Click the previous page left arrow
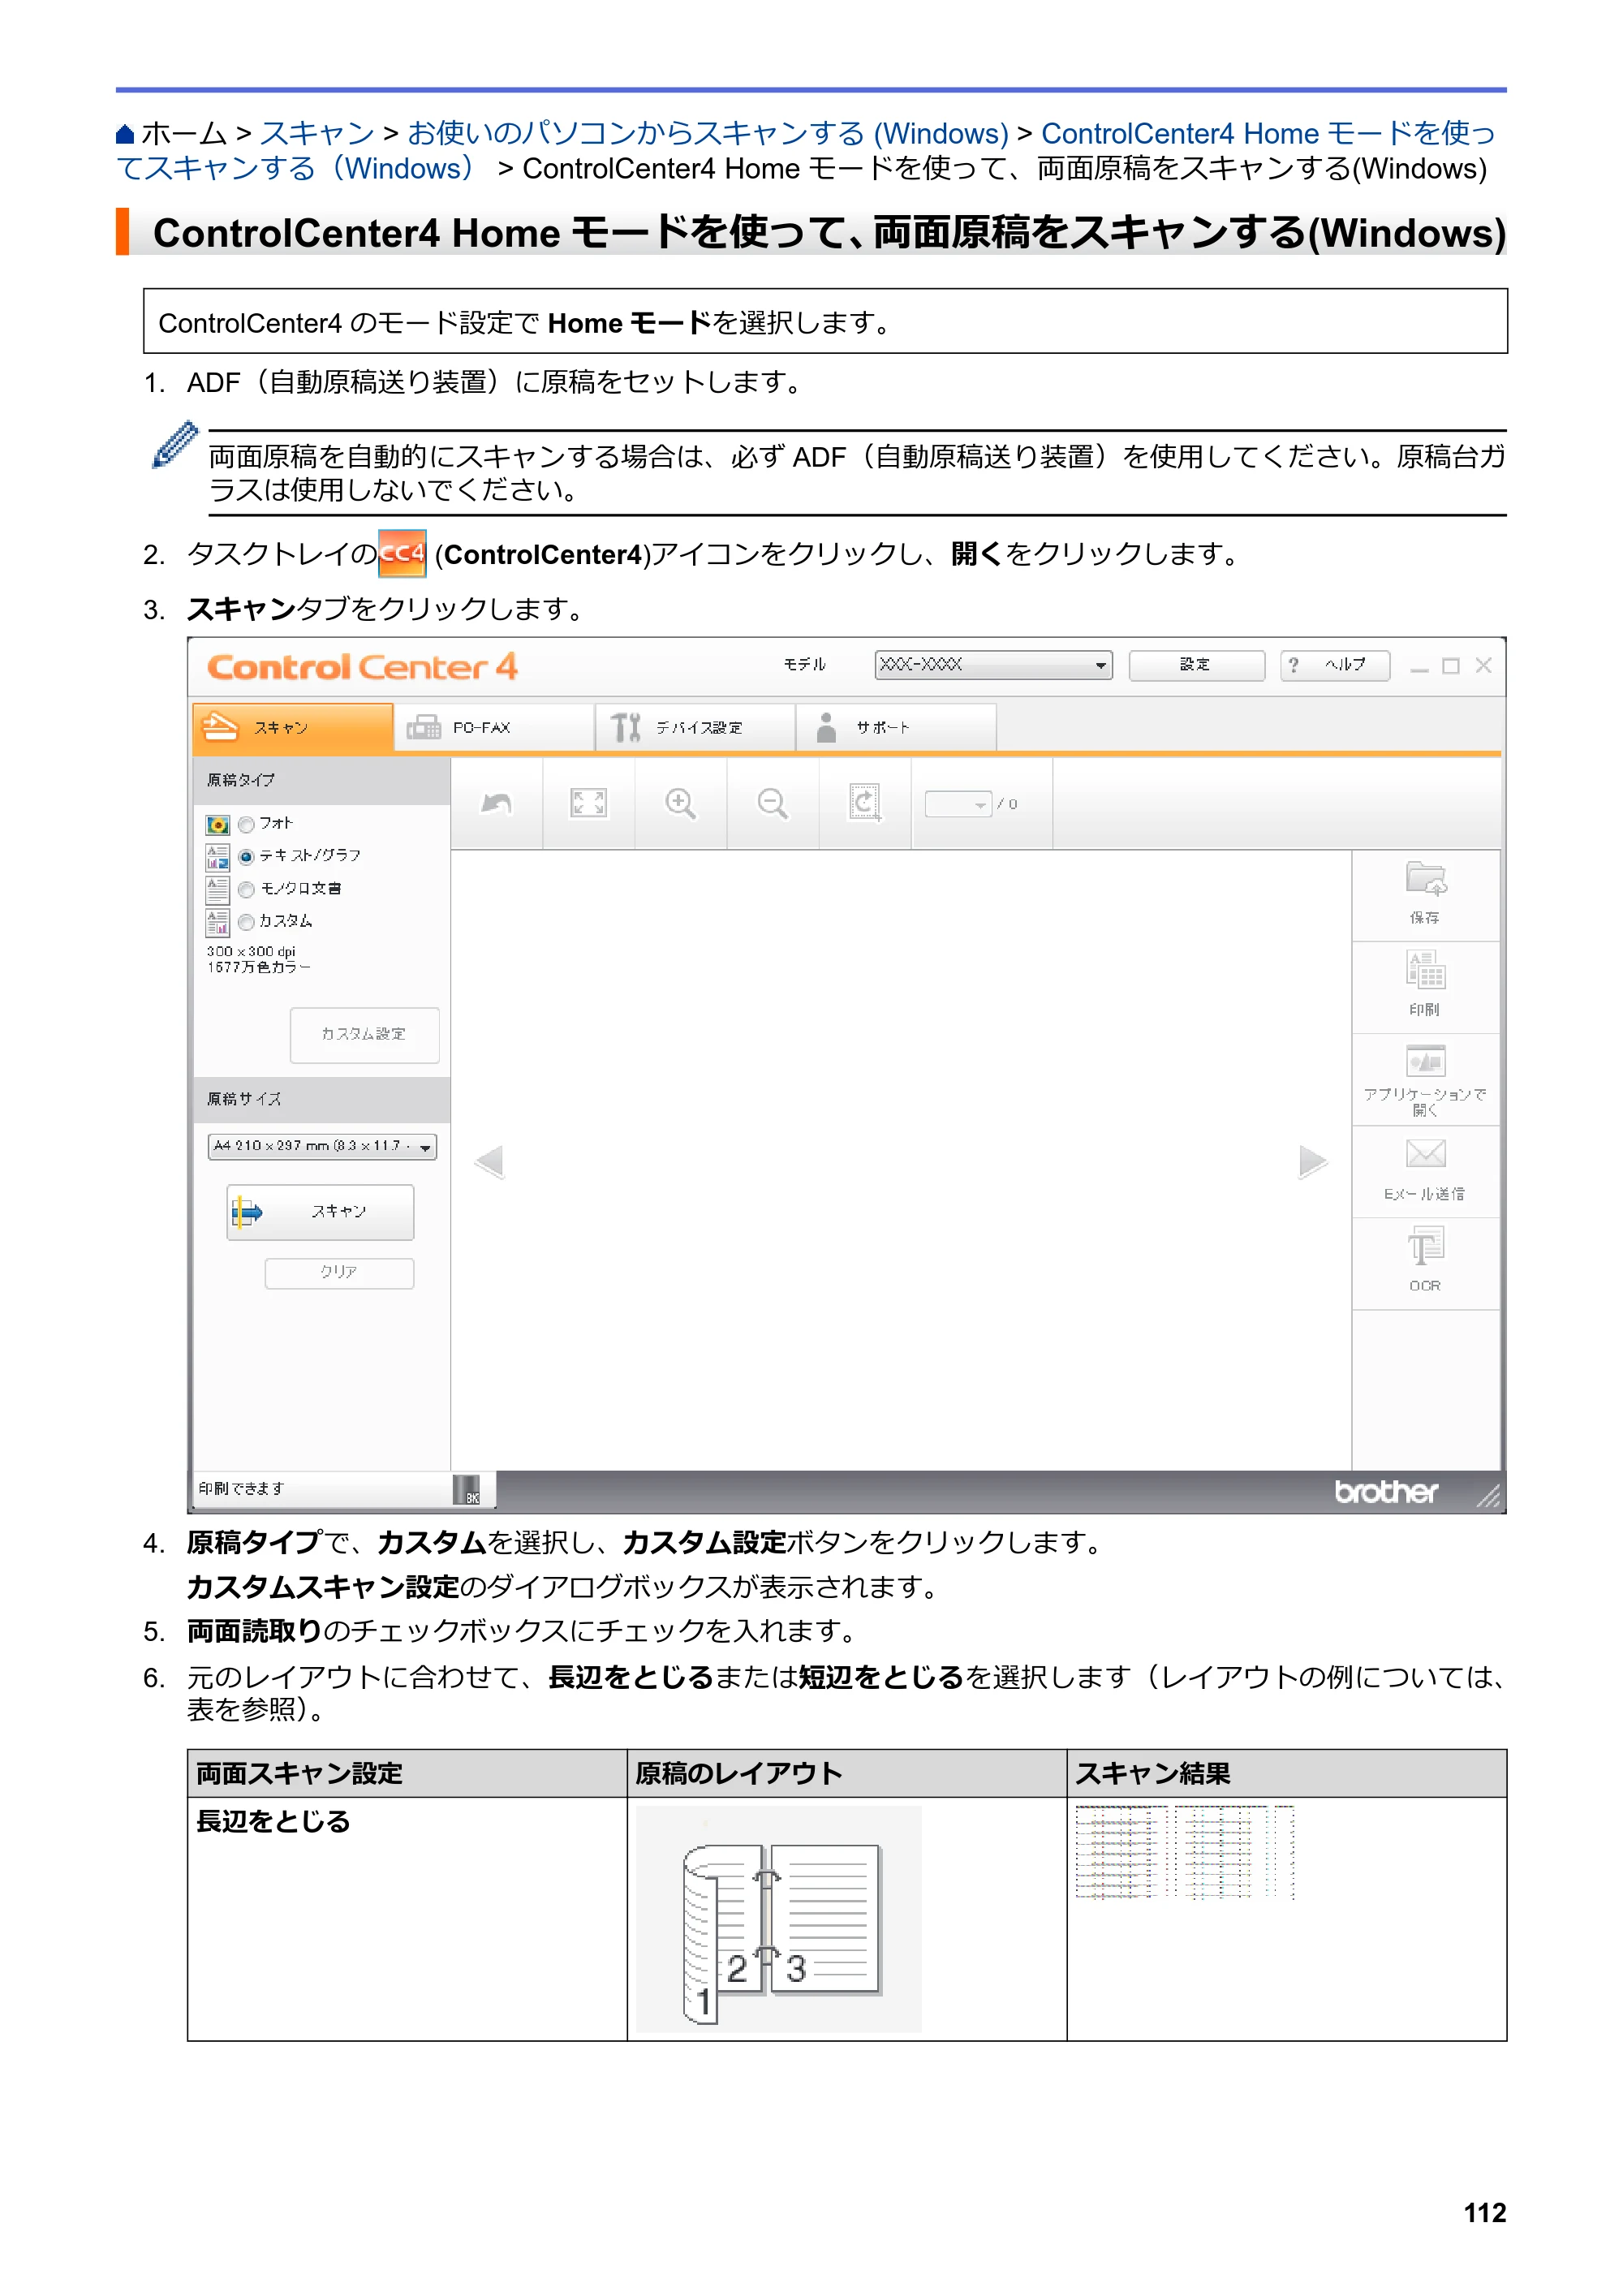Viewport: 1623px width, 2296px height. pos(489,1162)
